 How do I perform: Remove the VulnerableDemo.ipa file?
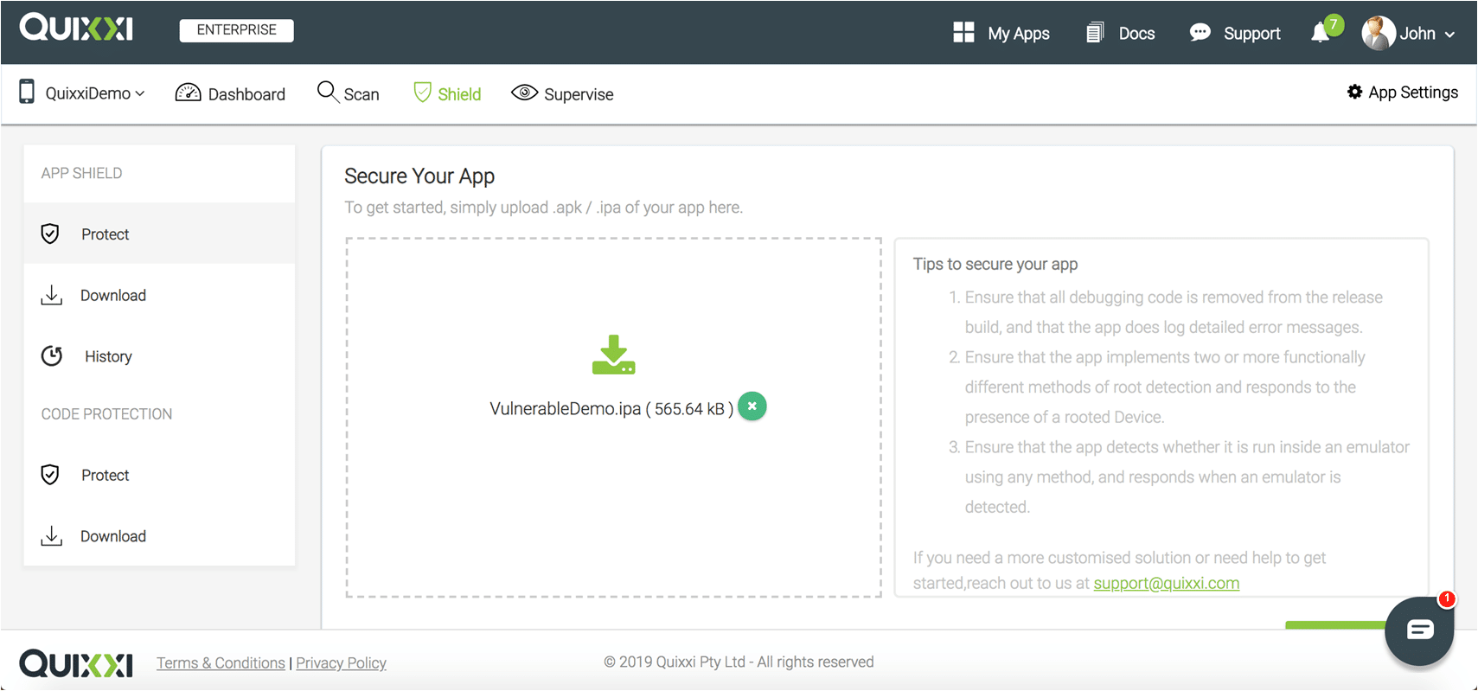pyautogui.click(x=752, y=406)
